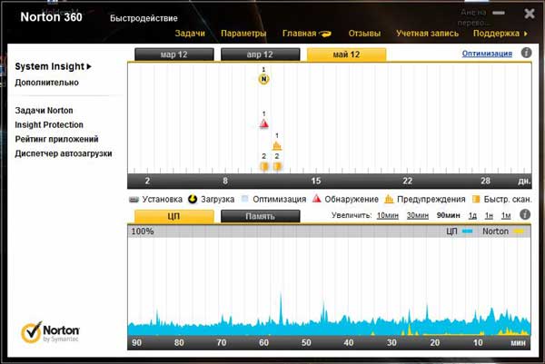Click the right quick scan marker under number 2
The width and height of the screenshot is (545, 364).
pos(277,166)
